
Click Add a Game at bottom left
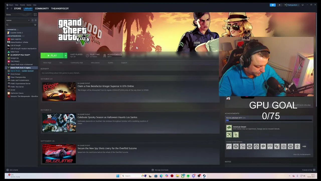tap(12, 170)
